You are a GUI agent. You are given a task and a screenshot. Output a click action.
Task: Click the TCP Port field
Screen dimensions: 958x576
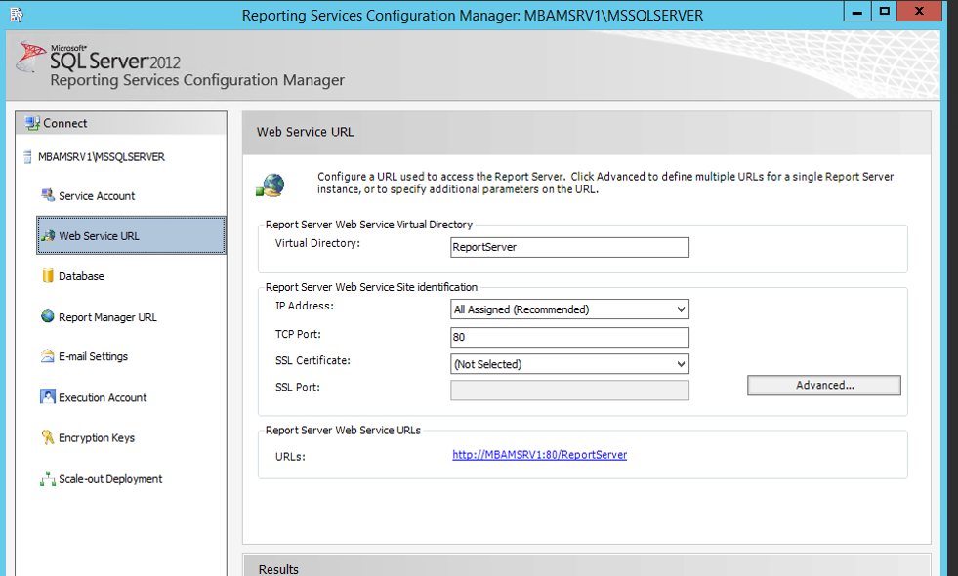click(569, 337)
